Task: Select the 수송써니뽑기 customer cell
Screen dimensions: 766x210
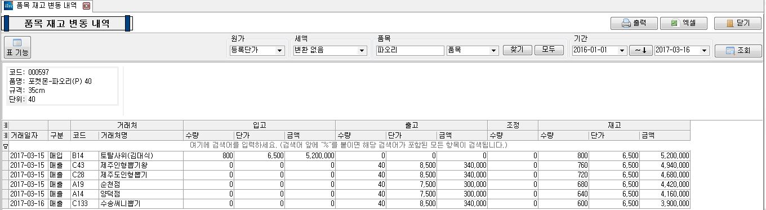Action: tap(141, 203)
